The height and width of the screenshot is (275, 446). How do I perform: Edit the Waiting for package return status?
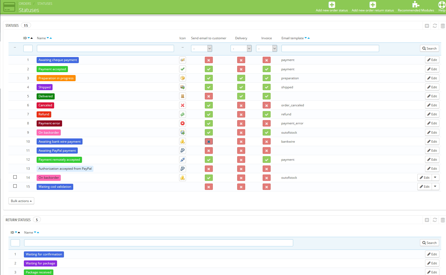[432, 263]
